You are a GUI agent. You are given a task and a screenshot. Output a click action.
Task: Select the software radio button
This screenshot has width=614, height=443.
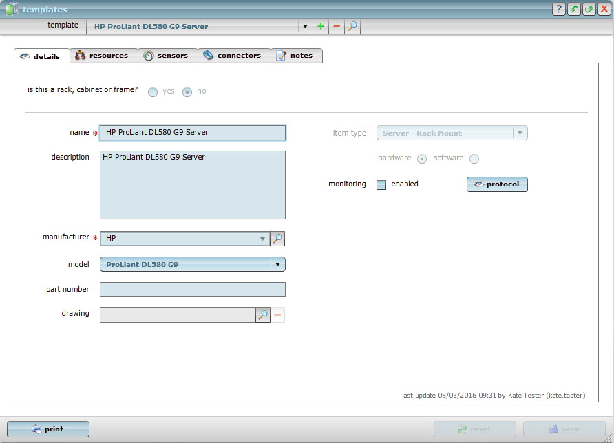pos(474,159)
